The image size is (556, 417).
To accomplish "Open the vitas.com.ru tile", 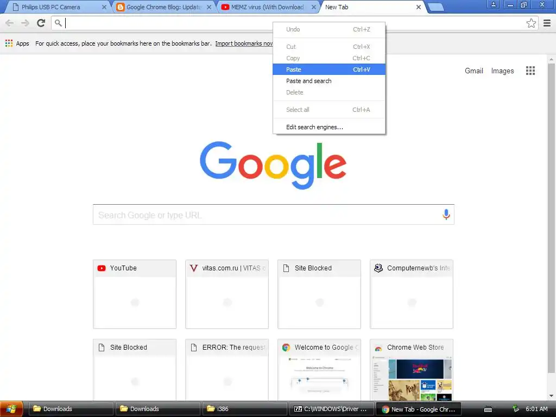I will coord(227,294).
